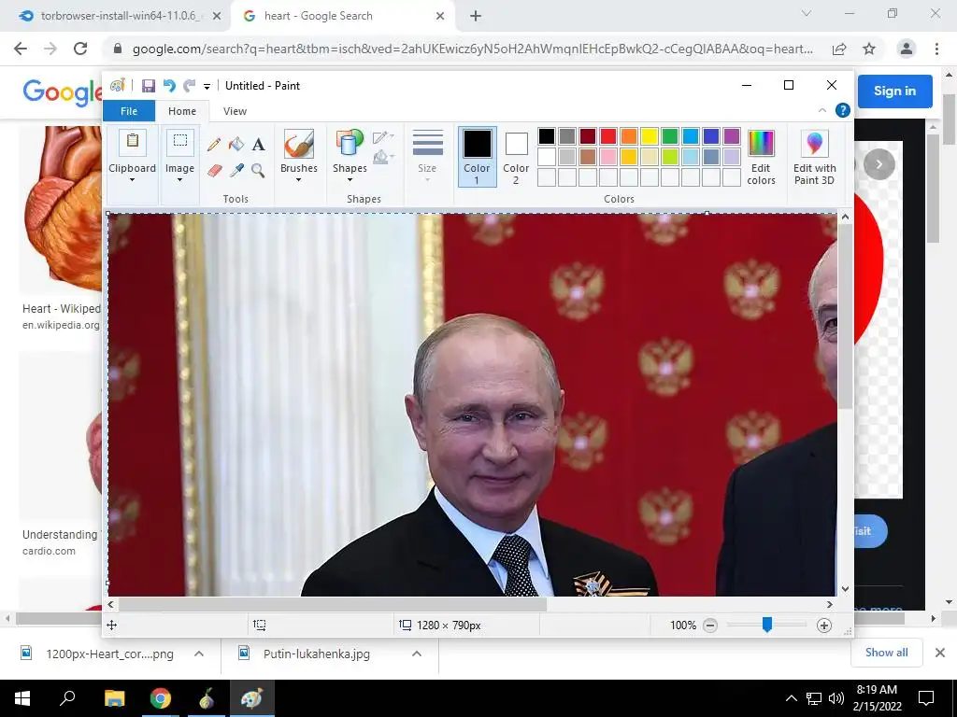
Task: Open a new Chrome tab
Action: click(476, 16)
